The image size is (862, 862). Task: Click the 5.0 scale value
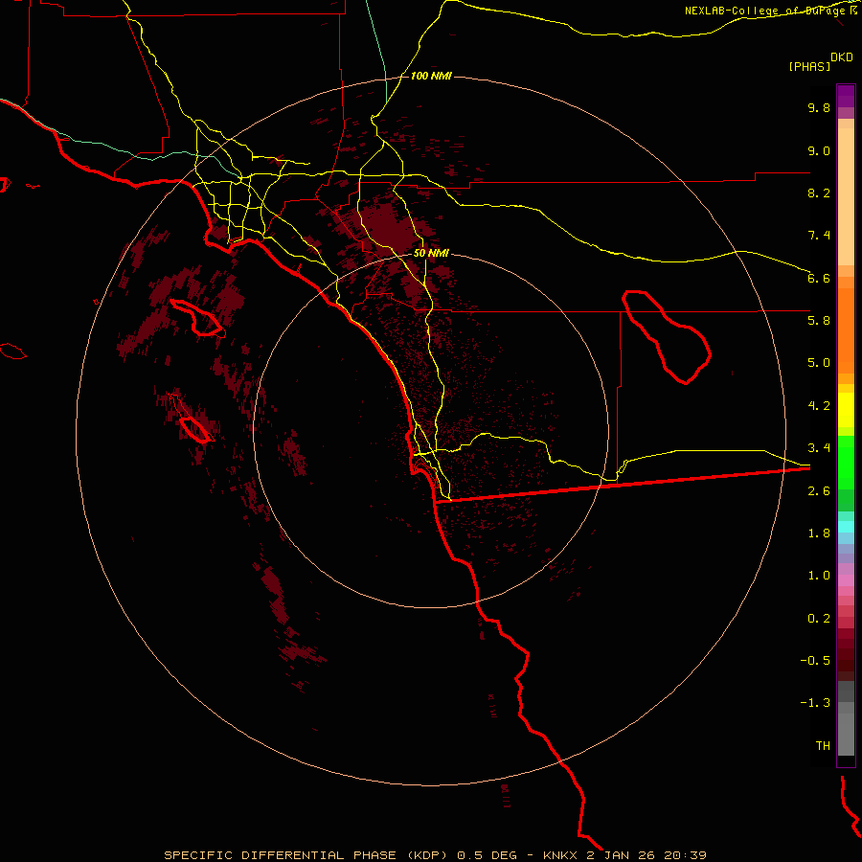(x=819, y=363)
